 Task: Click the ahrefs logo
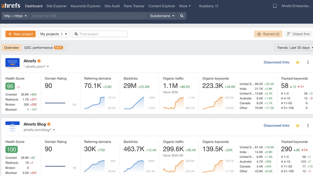tap(11, 5)
